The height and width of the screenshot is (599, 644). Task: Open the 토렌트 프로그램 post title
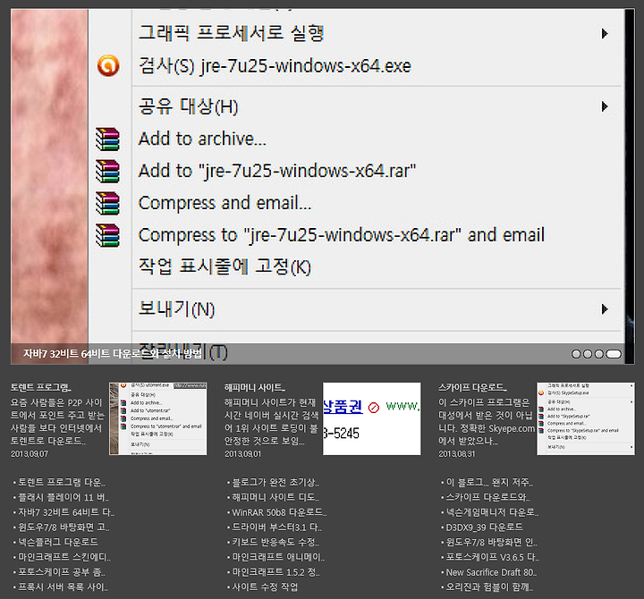pyautogui.click(x=40, y=387)
